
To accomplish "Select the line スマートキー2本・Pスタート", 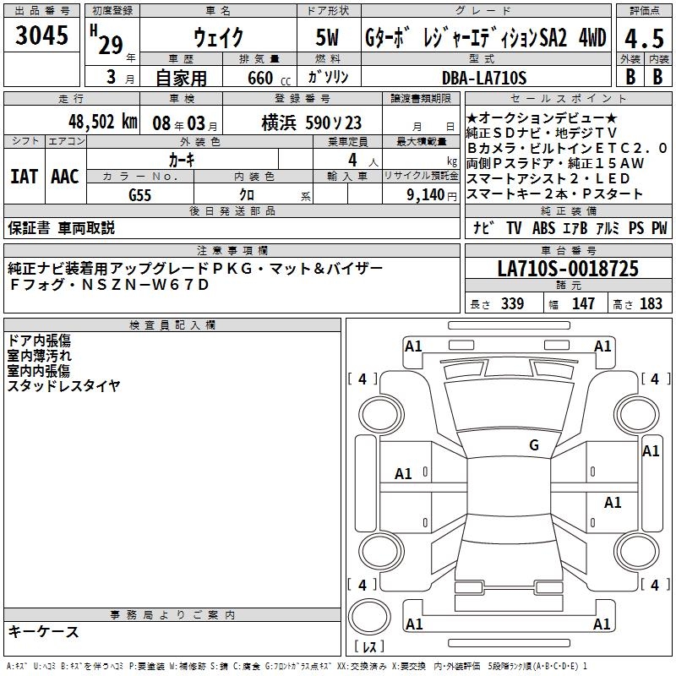I will point(554,194).
